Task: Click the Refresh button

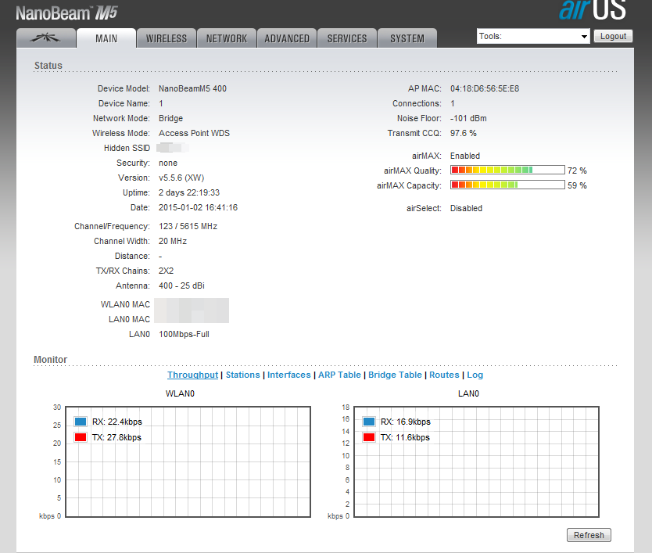Action: 589,535
